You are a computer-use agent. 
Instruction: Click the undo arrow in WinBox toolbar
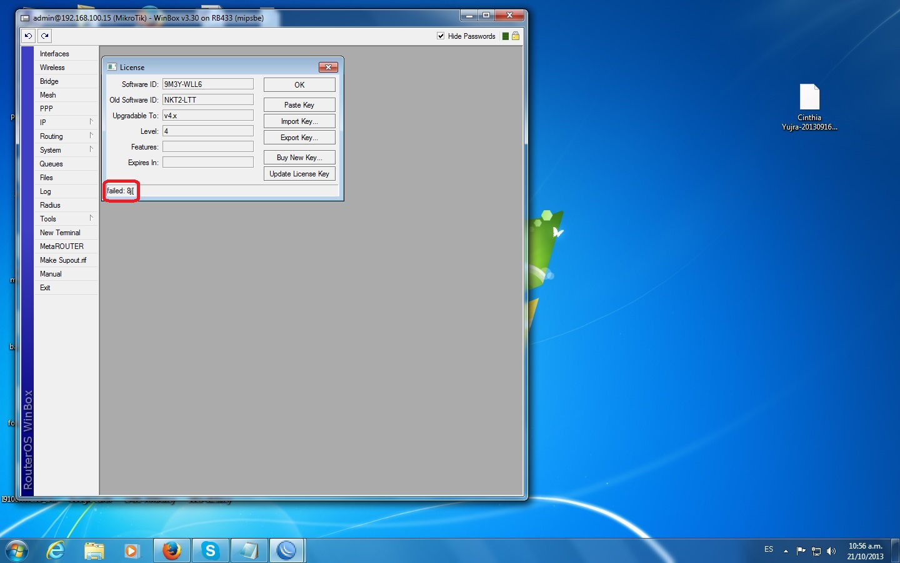point(28,36)
